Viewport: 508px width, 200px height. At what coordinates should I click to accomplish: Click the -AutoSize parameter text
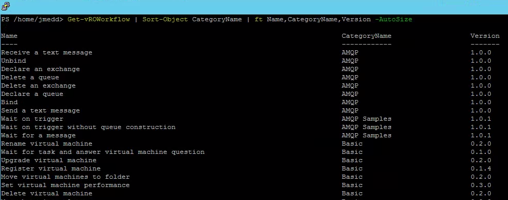click(393, 19)
